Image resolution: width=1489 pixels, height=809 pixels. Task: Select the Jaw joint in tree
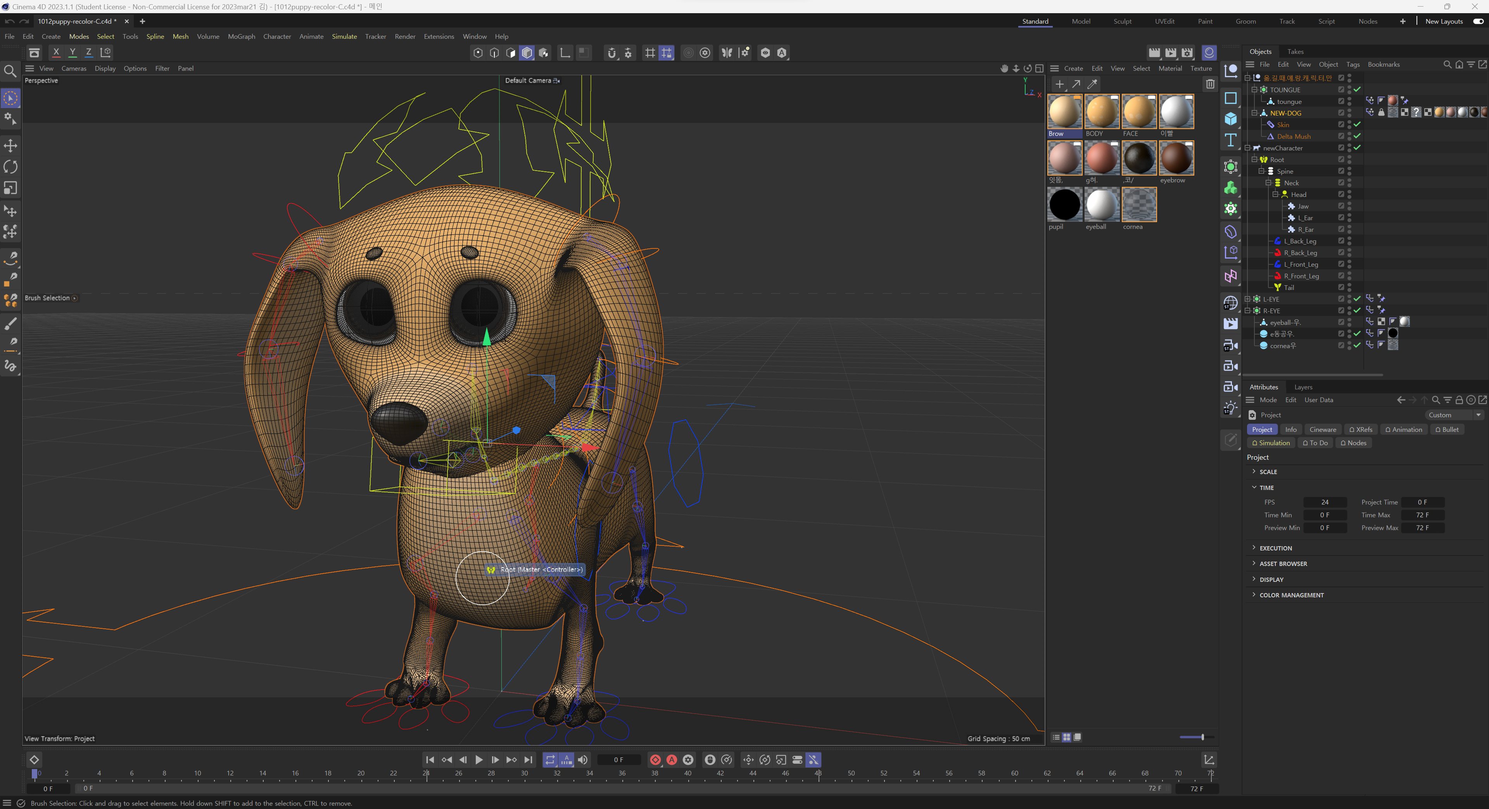(1303, 206)
